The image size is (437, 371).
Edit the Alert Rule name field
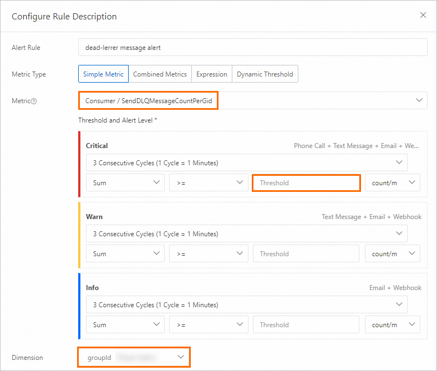click(252, 48)
